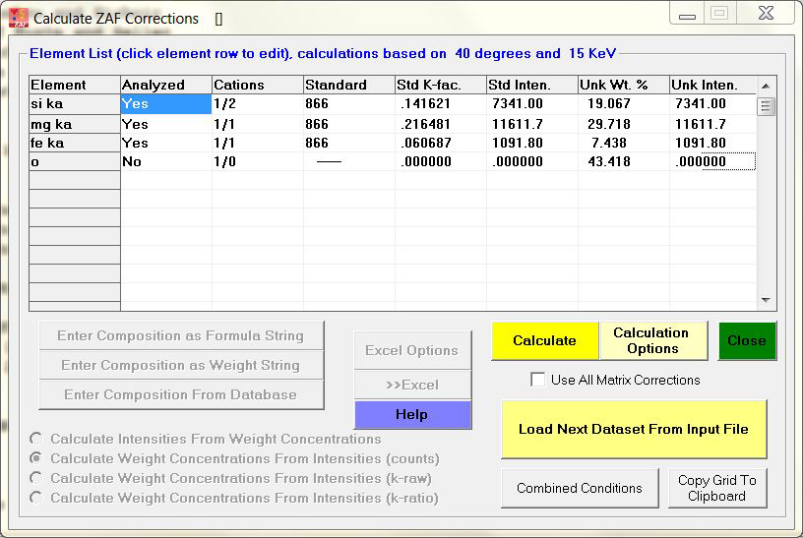
Task: Click the Analyzed column header
Action: pyautogui.click(x=165, y=86)
